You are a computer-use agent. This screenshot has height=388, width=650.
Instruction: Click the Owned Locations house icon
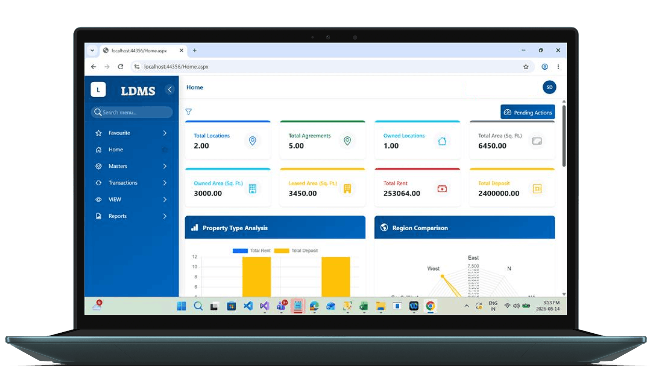(x=442, y=141)
